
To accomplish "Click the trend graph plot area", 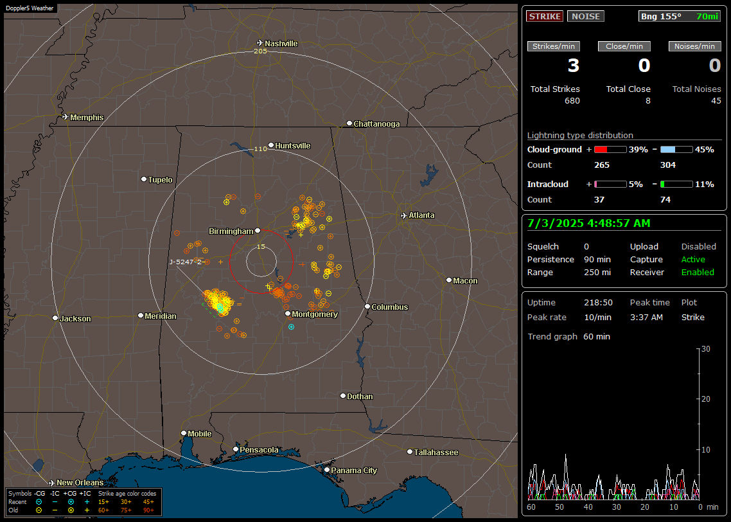I will [x=613, y=424].
